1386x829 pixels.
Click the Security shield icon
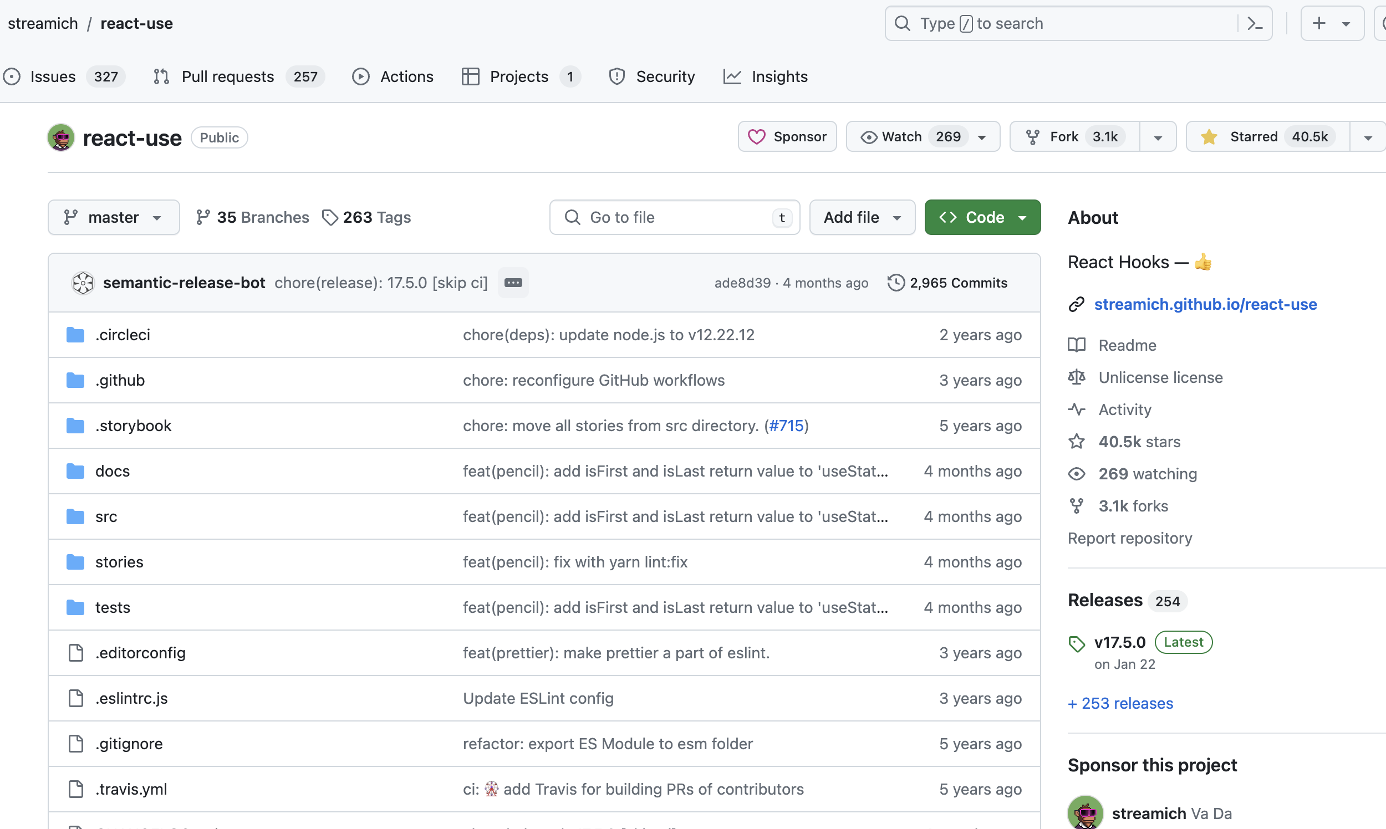pyautogui.click(x=616, y=76)
